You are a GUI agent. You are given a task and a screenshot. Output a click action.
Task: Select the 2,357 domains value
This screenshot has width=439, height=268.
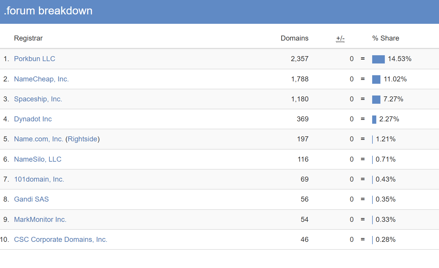point(299,59)
